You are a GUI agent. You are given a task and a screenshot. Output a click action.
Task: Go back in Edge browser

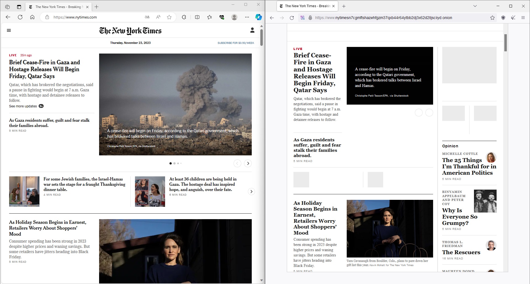pyautogui.click(x=8, y=17)
